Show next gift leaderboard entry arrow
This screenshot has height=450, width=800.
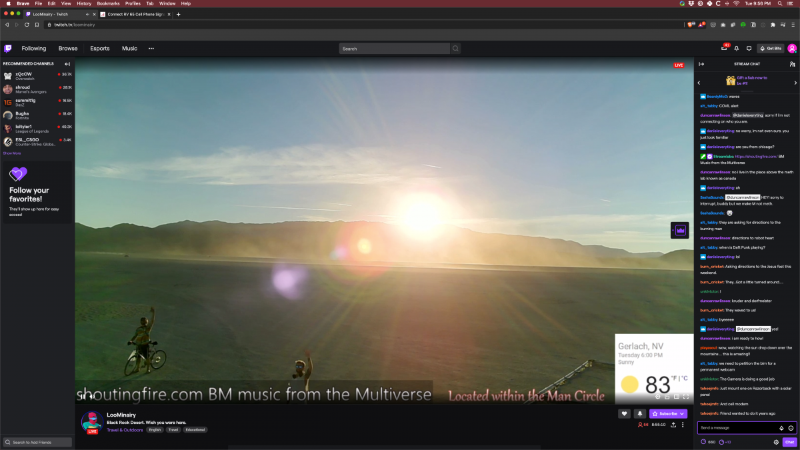coord(795,83)
